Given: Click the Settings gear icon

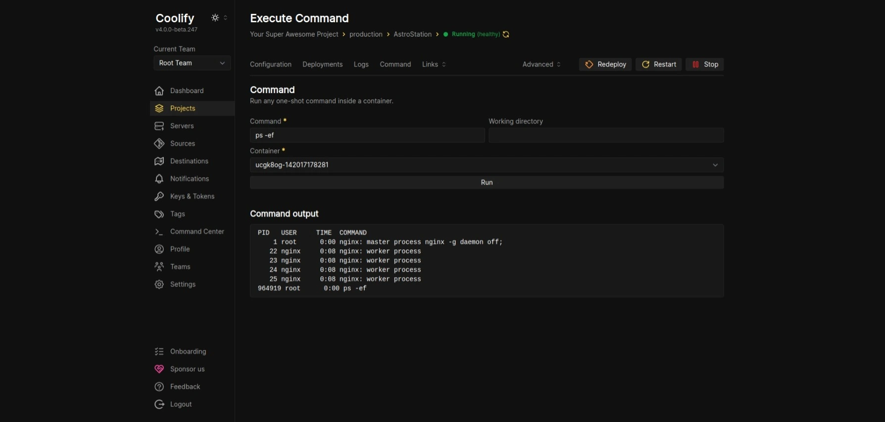Looking at the screenshot, I should 159,284.
